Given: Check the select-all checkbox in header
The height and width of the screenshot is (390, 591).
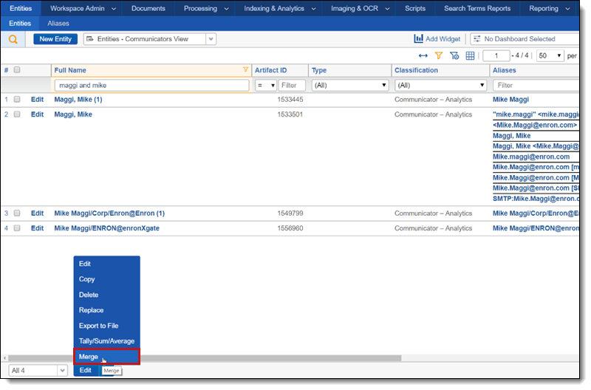Looking at the screenshot, I should tap(17, 70).
